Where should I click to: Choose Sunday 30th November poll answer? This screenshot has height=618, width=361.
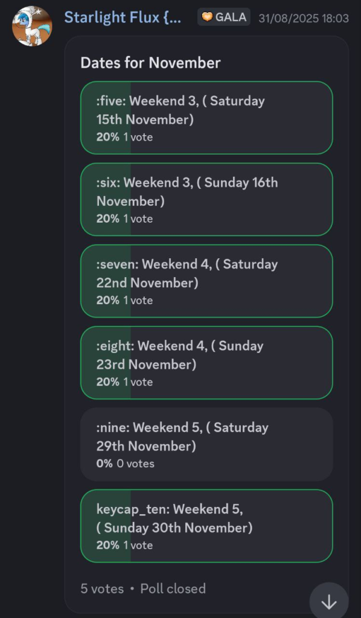pos(206,526)
